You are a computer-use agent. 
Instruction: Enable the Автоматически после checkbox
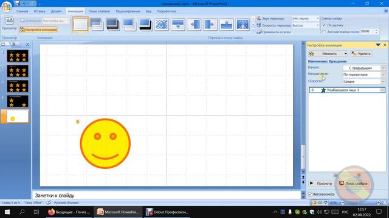click(324, 31)
